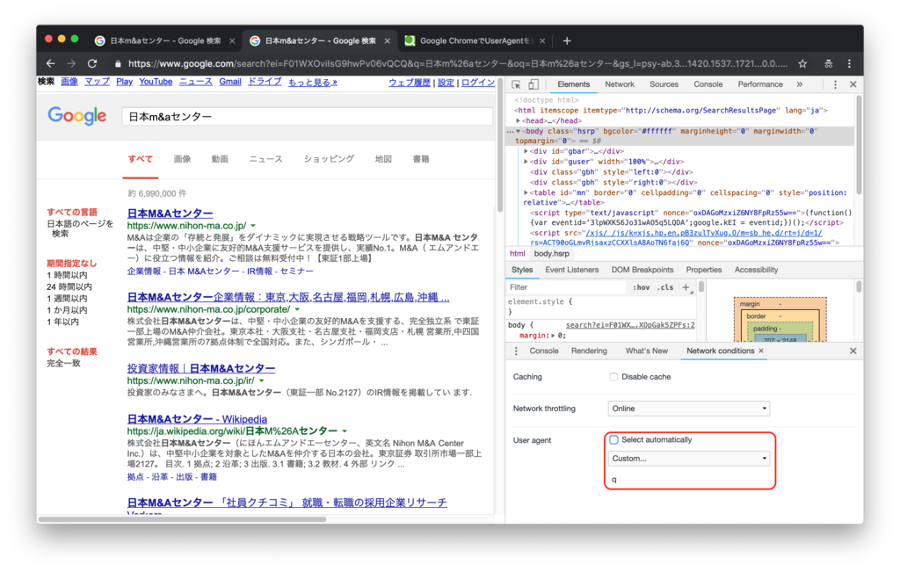This screenshot has height=572, width=900.
Task: Close the bottom drawer panel
Action: click(853, 351)
